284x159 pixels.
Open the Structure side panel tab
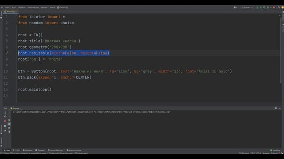click(1, 129)
